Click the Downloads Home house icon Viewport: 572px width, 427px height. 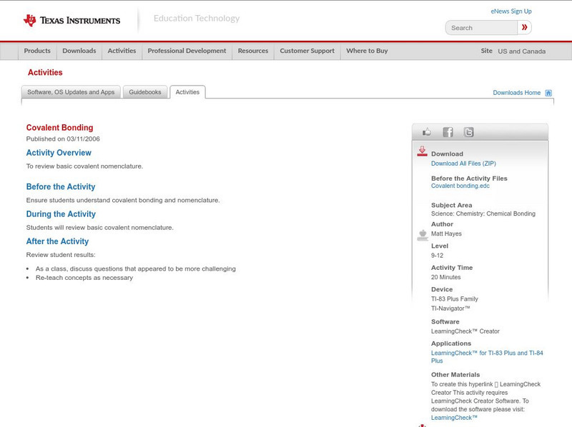click(548, 93)
